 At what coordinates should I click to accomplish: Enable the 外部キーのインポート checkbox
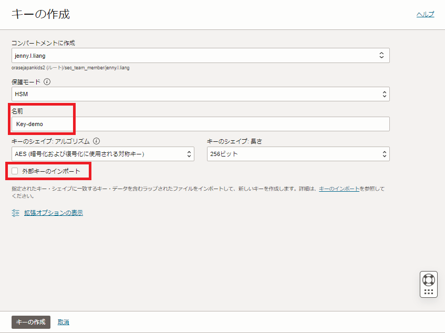pyautogui.click(x=15, y=171)
